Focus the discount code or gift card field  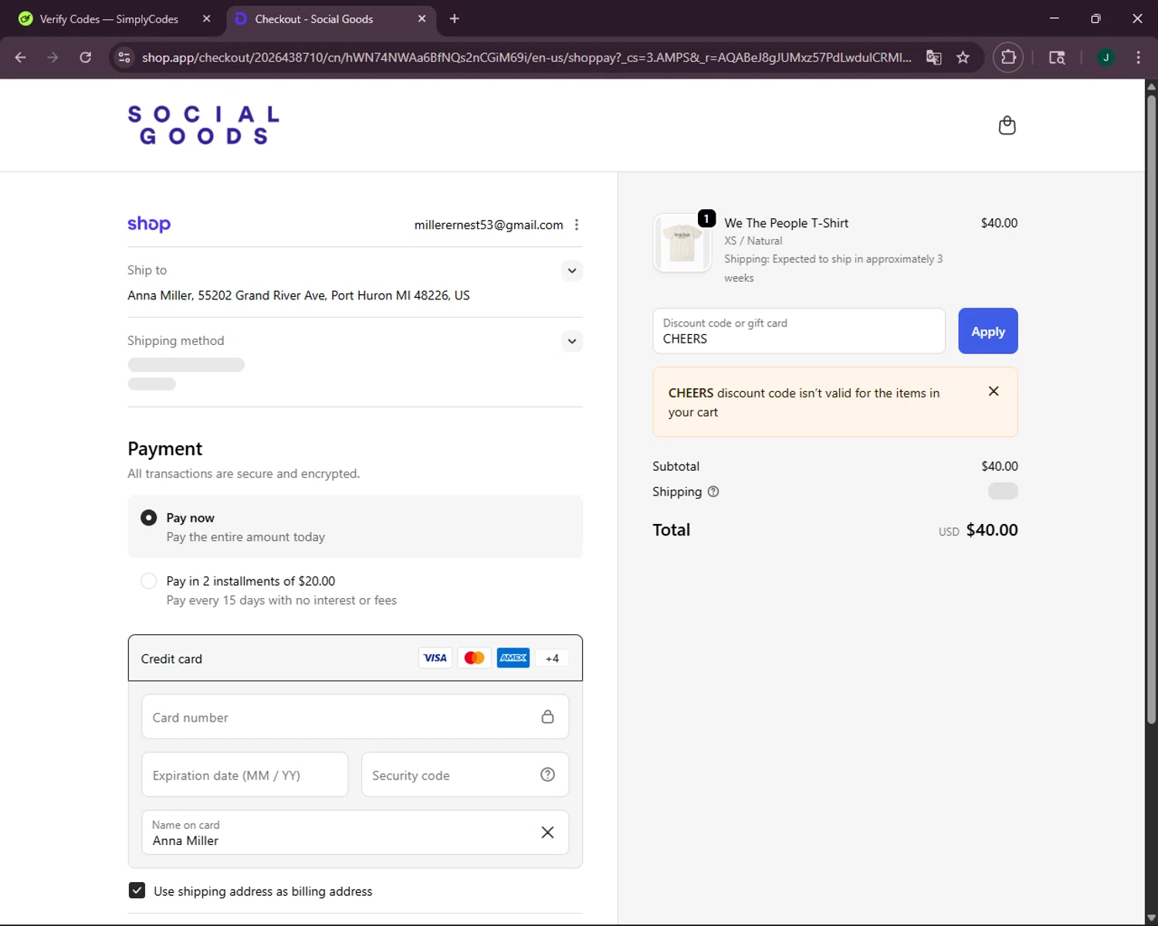coord(799,331)
